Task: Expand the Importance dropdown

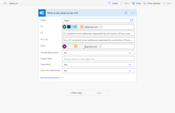Action: click(130, 65)
